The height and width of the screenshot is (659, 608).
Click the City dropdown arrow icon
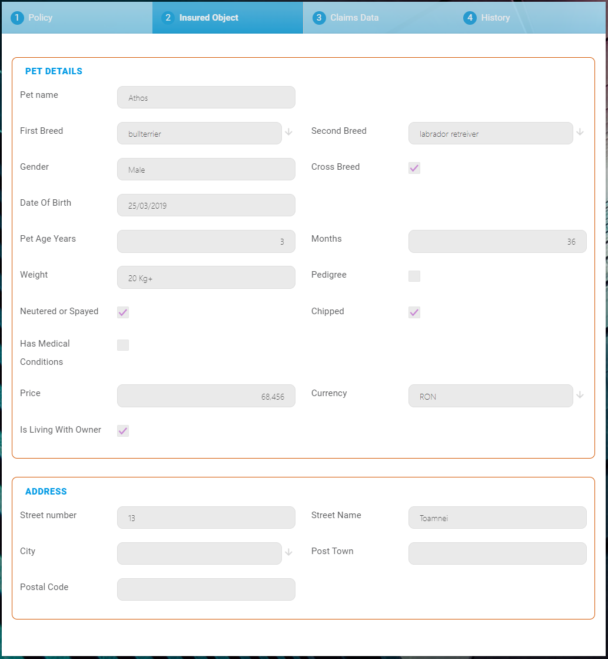click(288, 552)
